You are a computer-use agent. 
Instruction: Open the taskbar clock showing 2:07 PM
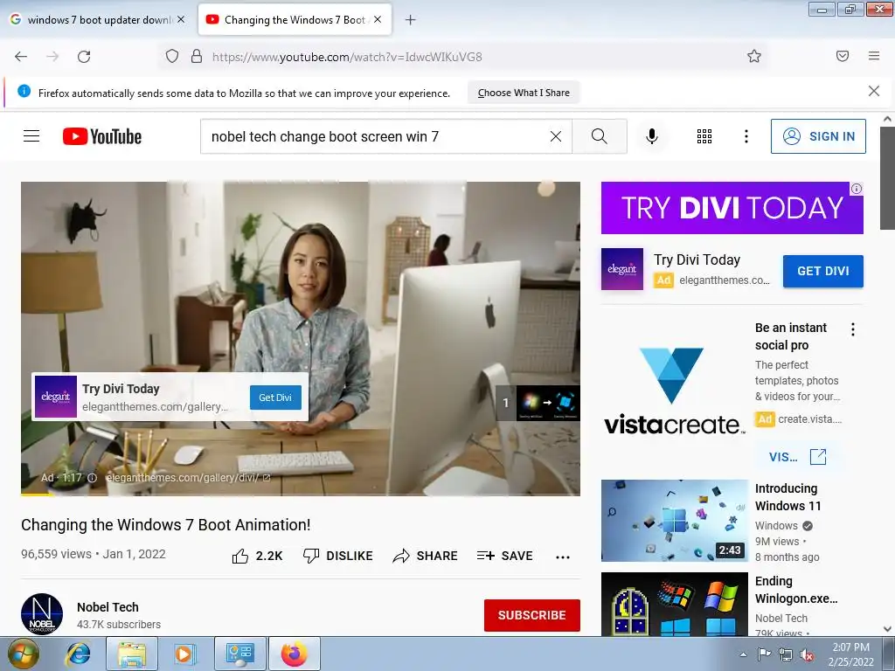point(850,654)
